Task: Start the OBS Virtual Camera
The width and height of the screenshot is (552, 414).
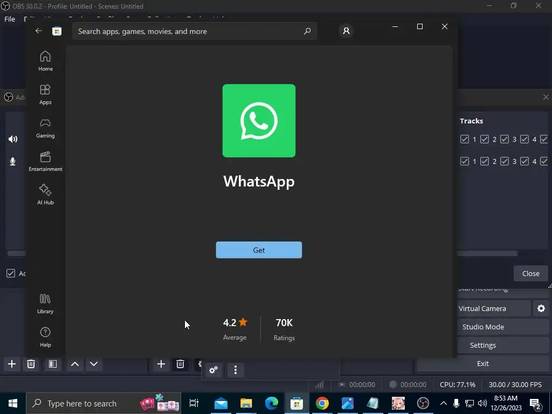Action: tap(494, 308)
